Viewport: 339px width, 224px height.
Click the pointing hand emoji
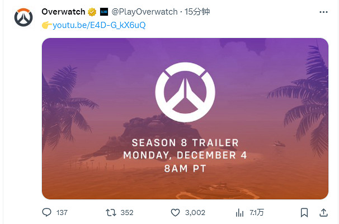coord(46,25)
